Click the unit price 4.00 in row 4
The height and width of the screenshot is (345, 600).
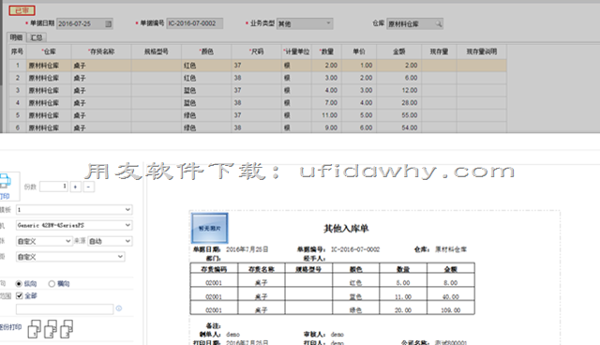[x=359, y=103]
